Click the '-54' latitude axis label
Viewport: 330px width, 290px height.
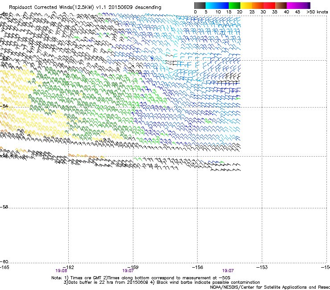pyautogui.click(x=4, y=106)
